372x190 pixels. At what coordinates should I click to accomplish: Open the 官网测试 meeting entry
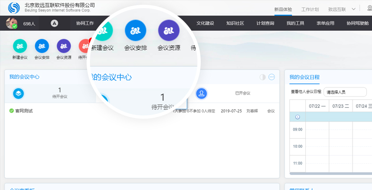(27, 111)
